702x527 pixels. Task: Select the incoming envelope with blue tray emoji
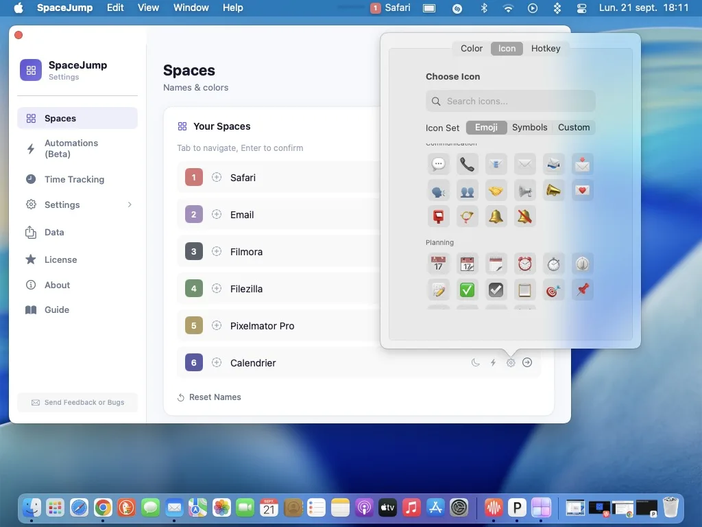tap(553, 164)
